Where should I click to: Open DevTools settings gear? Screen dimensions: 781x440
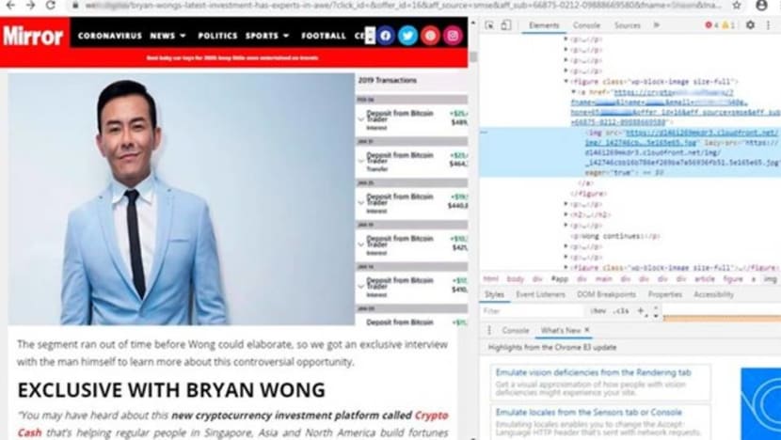coord(750,24)
